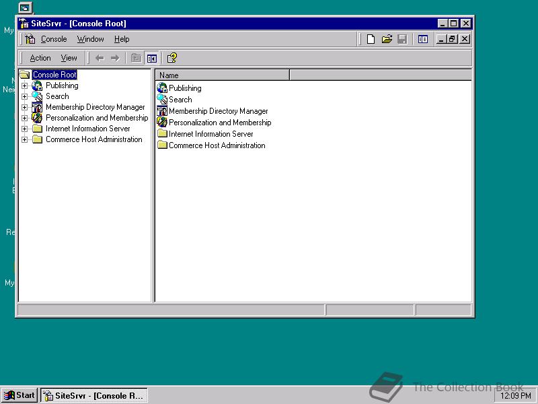Open the Console menu
This screenshot has height=404, width=538.
(54, 39)
